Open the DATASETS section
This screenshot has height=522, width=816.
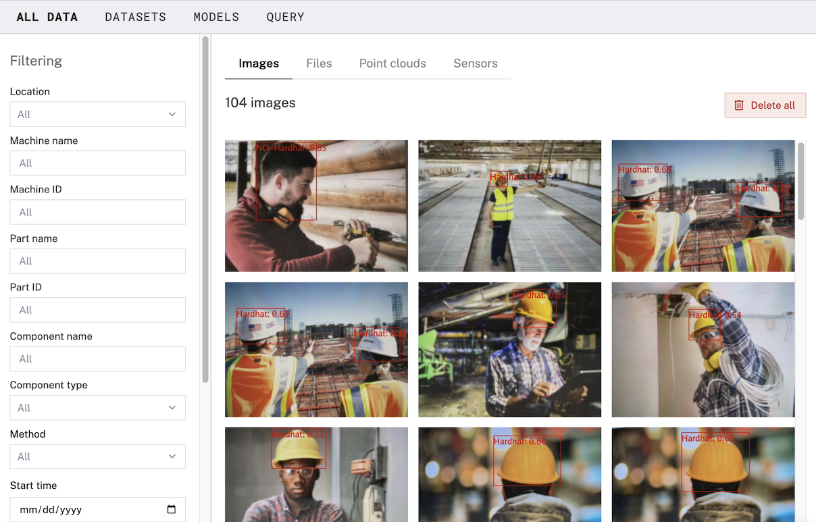pyautogui.click(x=135, y=17)
